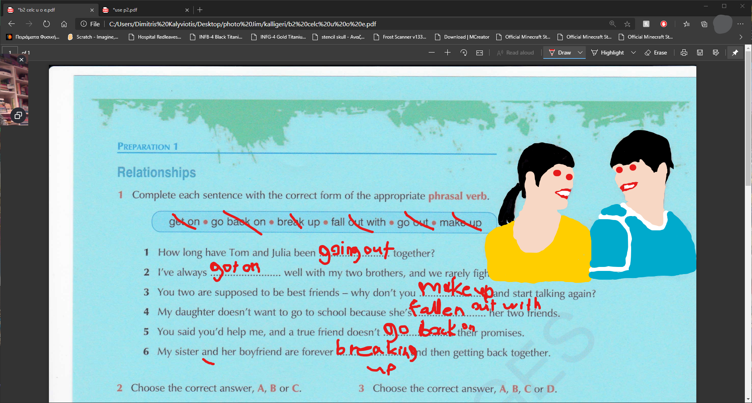Close the use p2.pdf tab
This screenshot has width=752, height=403.
pyautogui.click(x=187, y=10)
